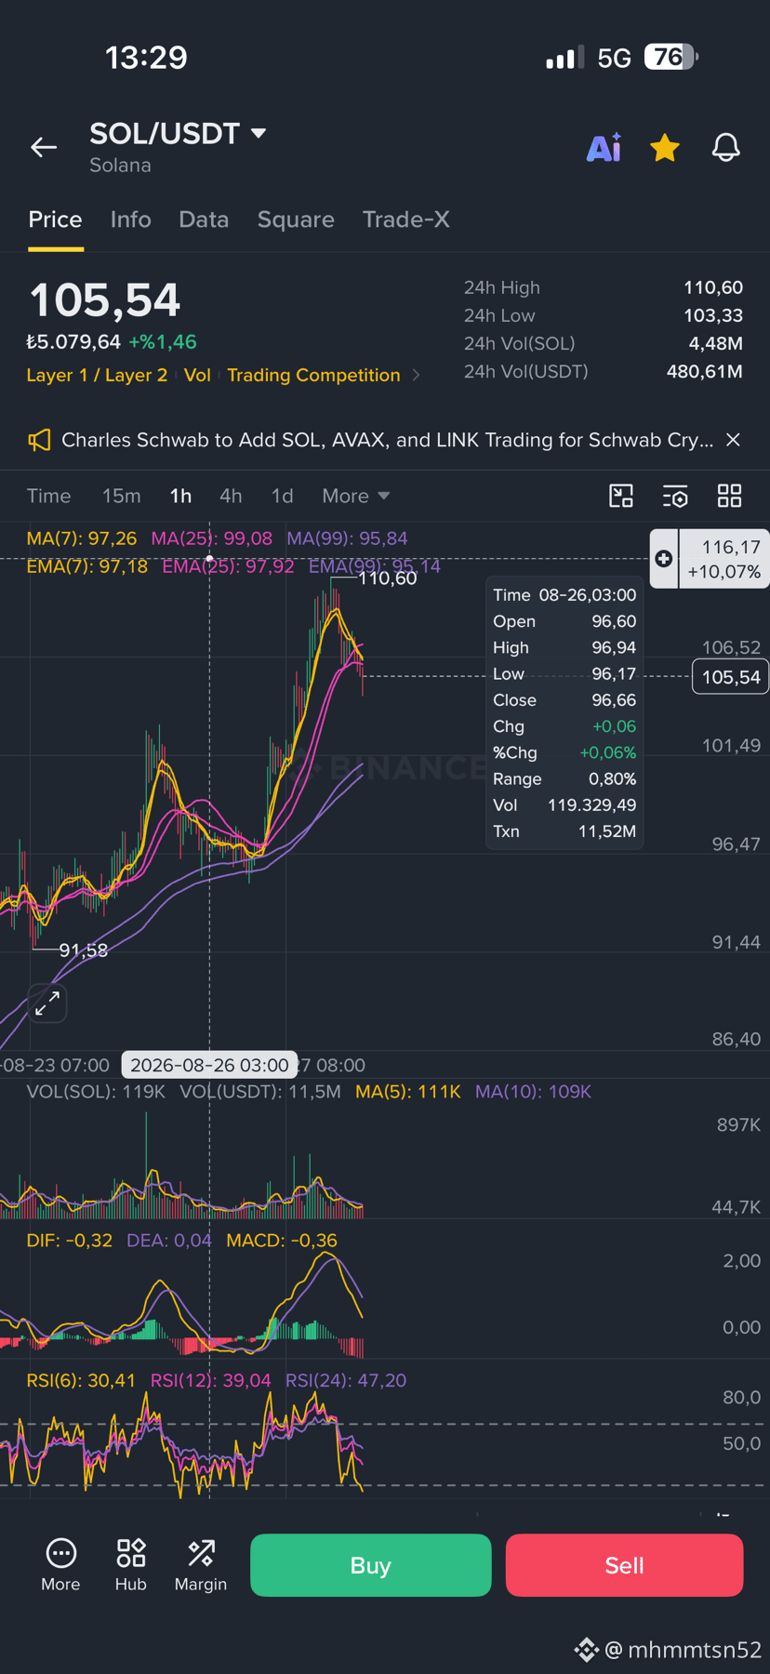The height and width of the screenshot is (1674, 770).
Task: Tap the back arrow icon
Action: [44, 147]
